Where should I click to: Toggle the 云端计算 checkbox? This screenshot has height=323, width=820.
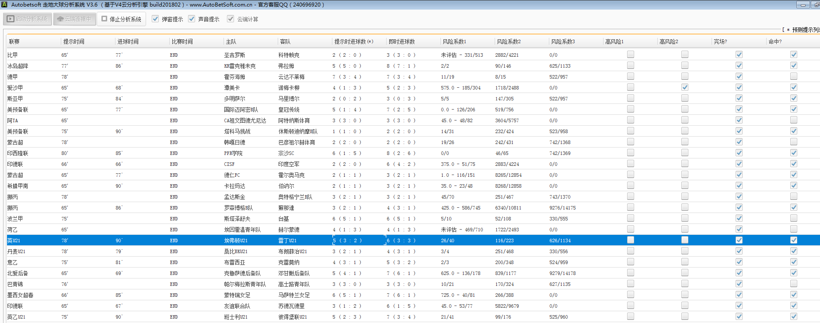point(230,19)
